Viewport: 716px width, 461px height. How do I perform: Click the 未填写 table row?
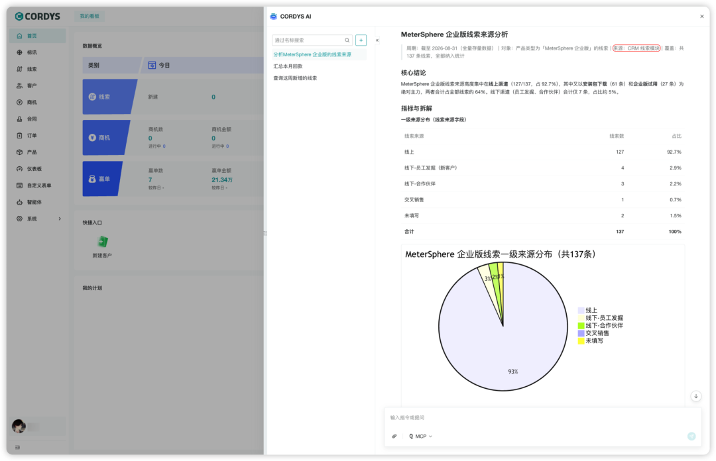click(542, 216)
